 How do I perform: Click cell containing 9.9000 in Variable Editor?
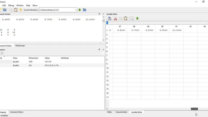point(162,30)
